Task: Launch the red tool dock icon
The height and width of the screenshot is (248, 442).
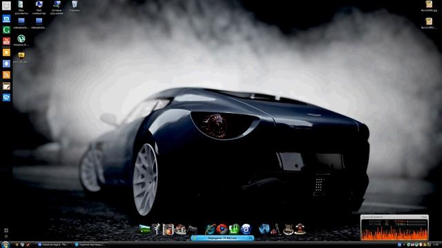Action: [276, 229]
